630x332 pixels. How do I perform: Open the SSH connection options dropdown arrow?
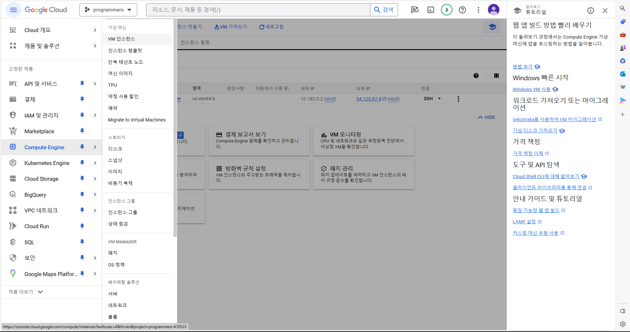pos(439,99)
